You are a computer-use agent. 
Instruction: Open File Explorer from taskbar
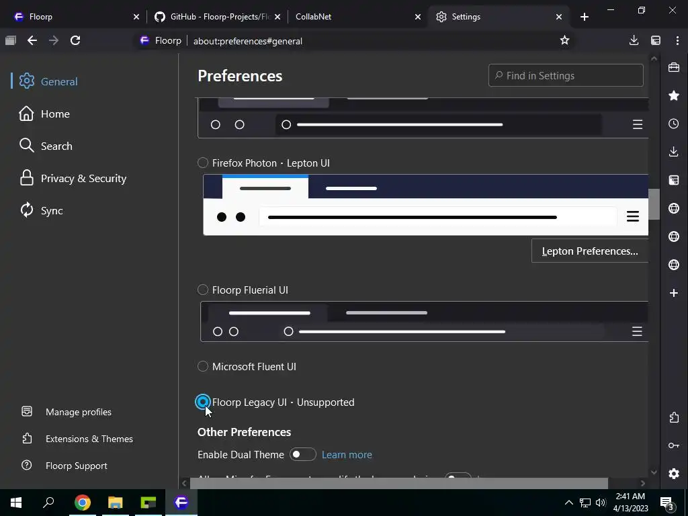(x=115, y=503)
